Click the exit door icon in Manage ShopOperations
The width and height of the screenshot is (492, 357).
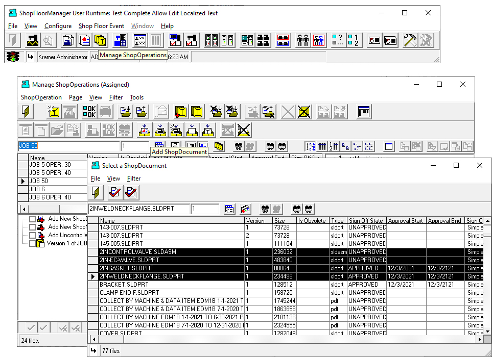tap(26, 112)
